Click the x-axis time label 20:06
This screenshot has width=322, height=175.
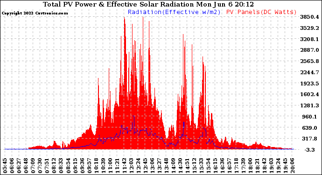click(x=293, y=166)
